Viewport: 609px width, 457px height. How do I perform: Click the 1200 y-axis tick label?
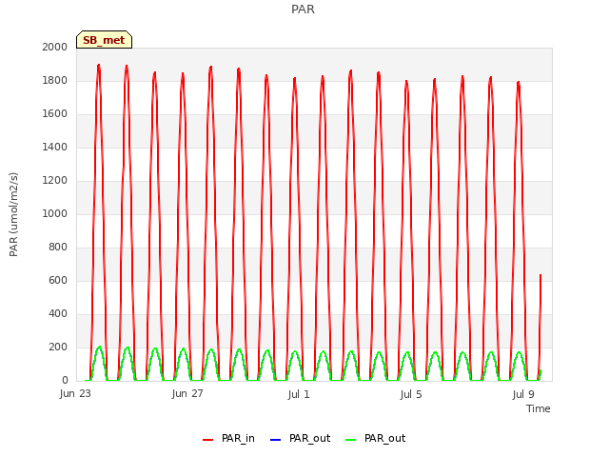[55, 180]
